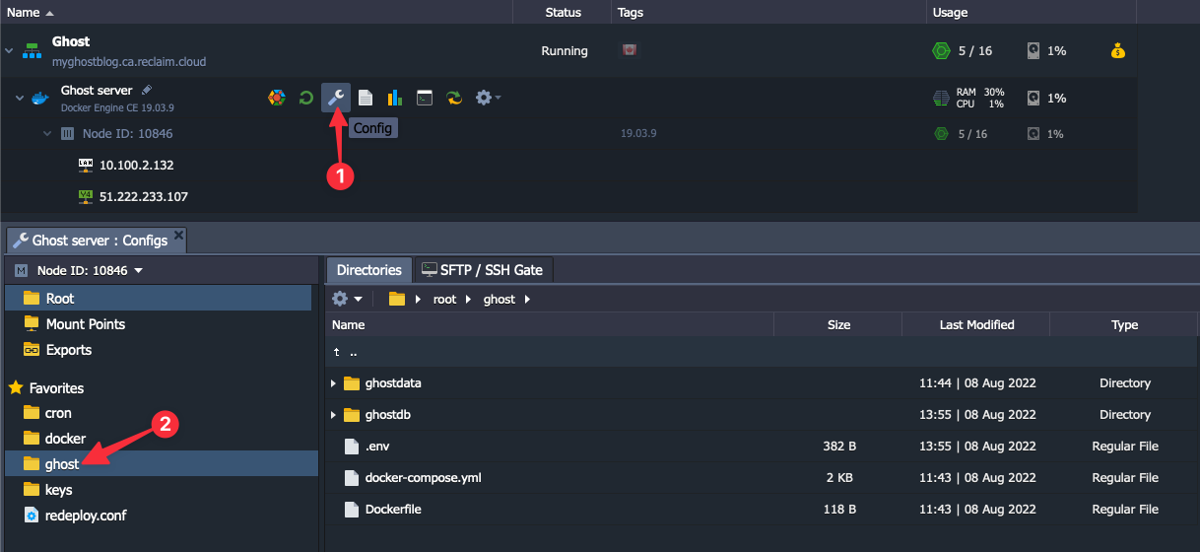
Task: Click breadcrumb folder icon
Action: [397, 299]
